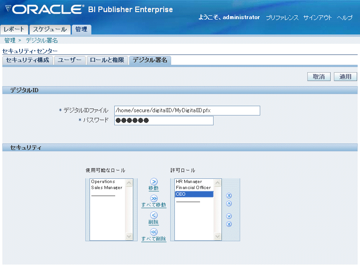Screen dimensions: 360x265
Task: Switch to セキュリティ構成 subtab
Action: click(x=28, y=60)
